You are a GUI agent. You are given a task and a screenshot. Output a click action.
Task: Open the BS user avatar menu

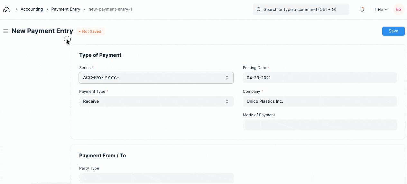[x=398, y=10]
